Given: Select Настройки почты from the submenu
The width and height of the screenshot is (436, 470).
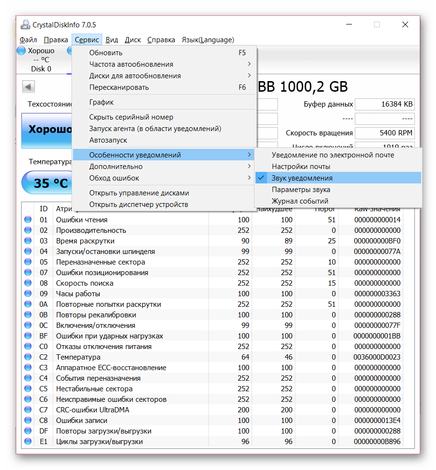Looking at the screenshot, I should [x=301, y=167].
